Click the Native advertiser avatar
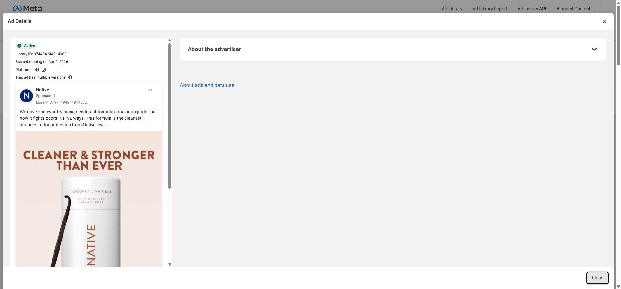The image size is (621, 289). [27, 96]
